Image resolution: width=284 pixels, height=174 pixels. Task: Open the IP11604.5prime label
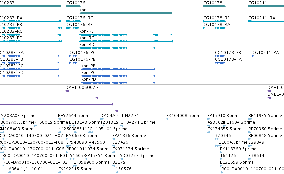tap(231, 143)
